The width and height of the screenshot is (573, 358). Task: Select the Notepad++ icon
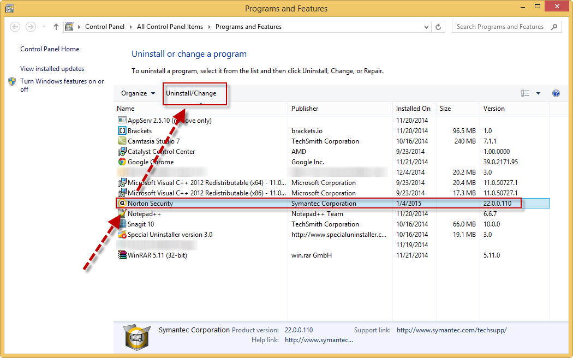click(x=122, y=213)
